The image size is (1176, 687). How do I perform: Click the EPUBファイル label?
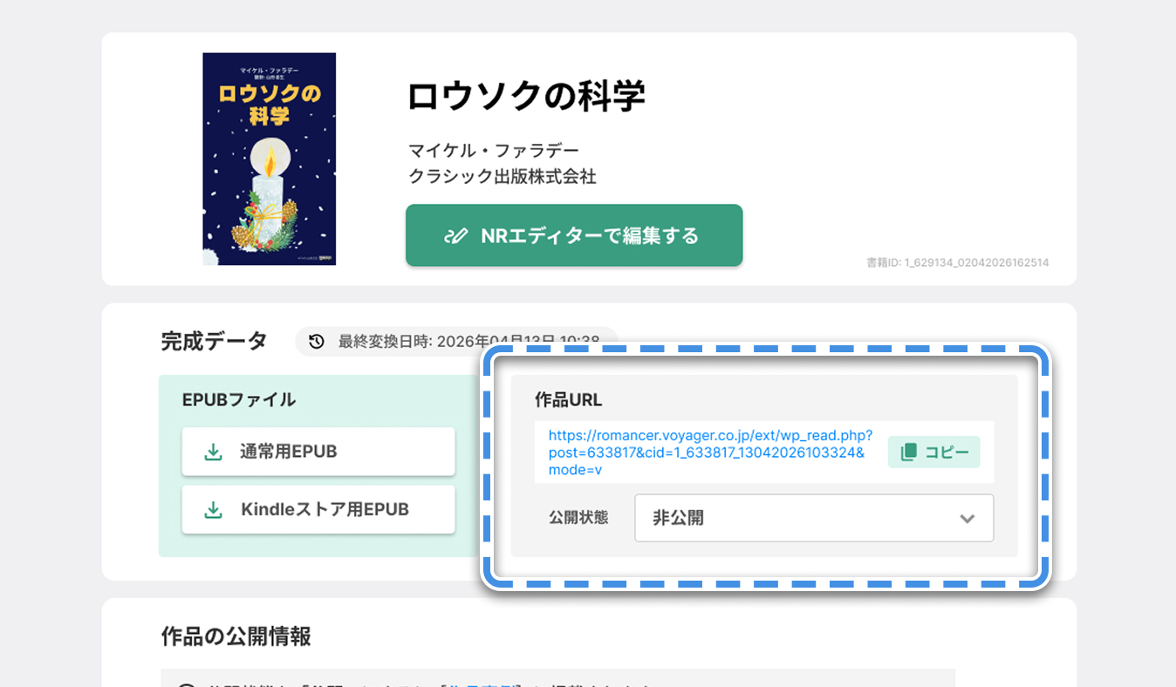tap(239, 400)
